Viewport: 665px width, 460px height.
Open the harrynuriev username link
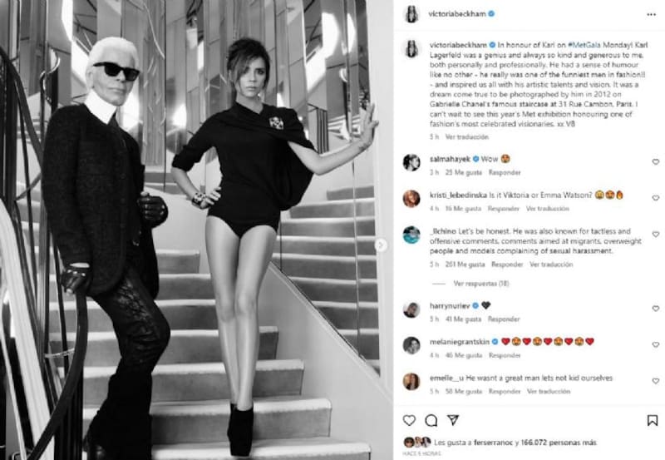tap(450, 305)
